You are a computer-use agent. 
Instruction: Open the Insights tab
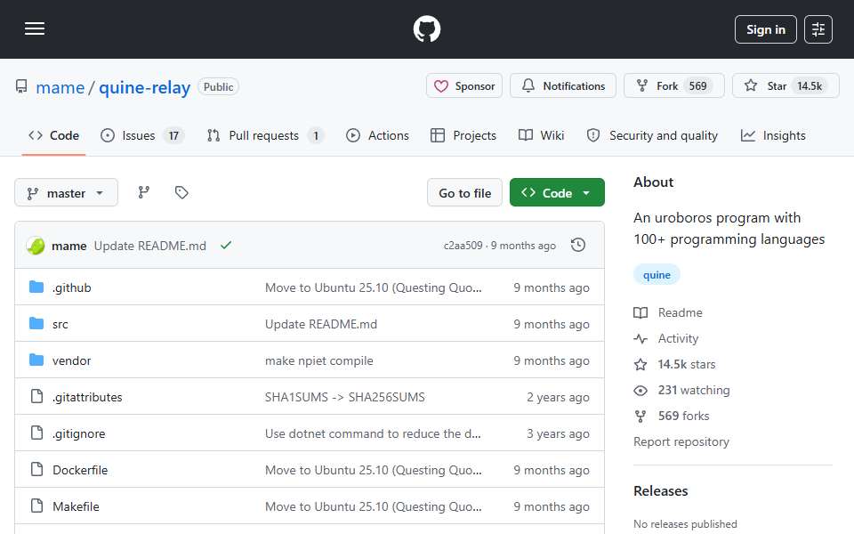click(x=772, y=135)
